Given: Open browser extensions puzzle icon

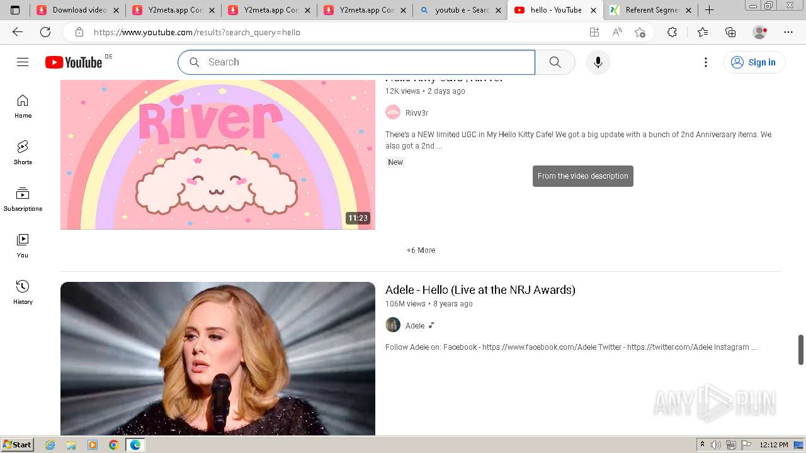Looking at the screenshot, I should pos(672,32).
